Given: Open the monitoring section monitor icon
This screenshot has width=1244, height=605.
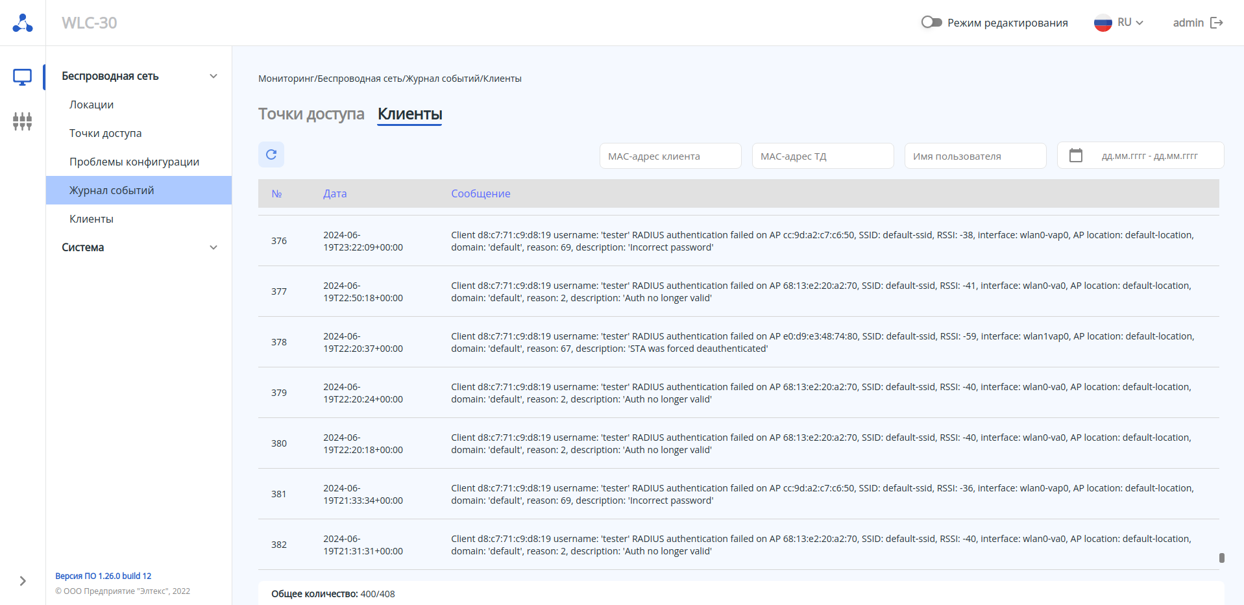Looking at the screenshot, I should pyautogui.click(x=23, y=77).
